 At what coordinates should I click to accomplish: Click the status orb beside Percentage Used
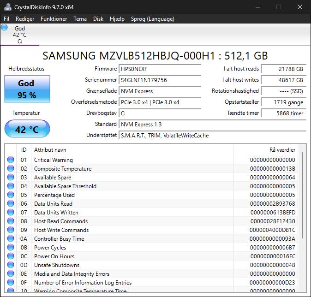11,195
